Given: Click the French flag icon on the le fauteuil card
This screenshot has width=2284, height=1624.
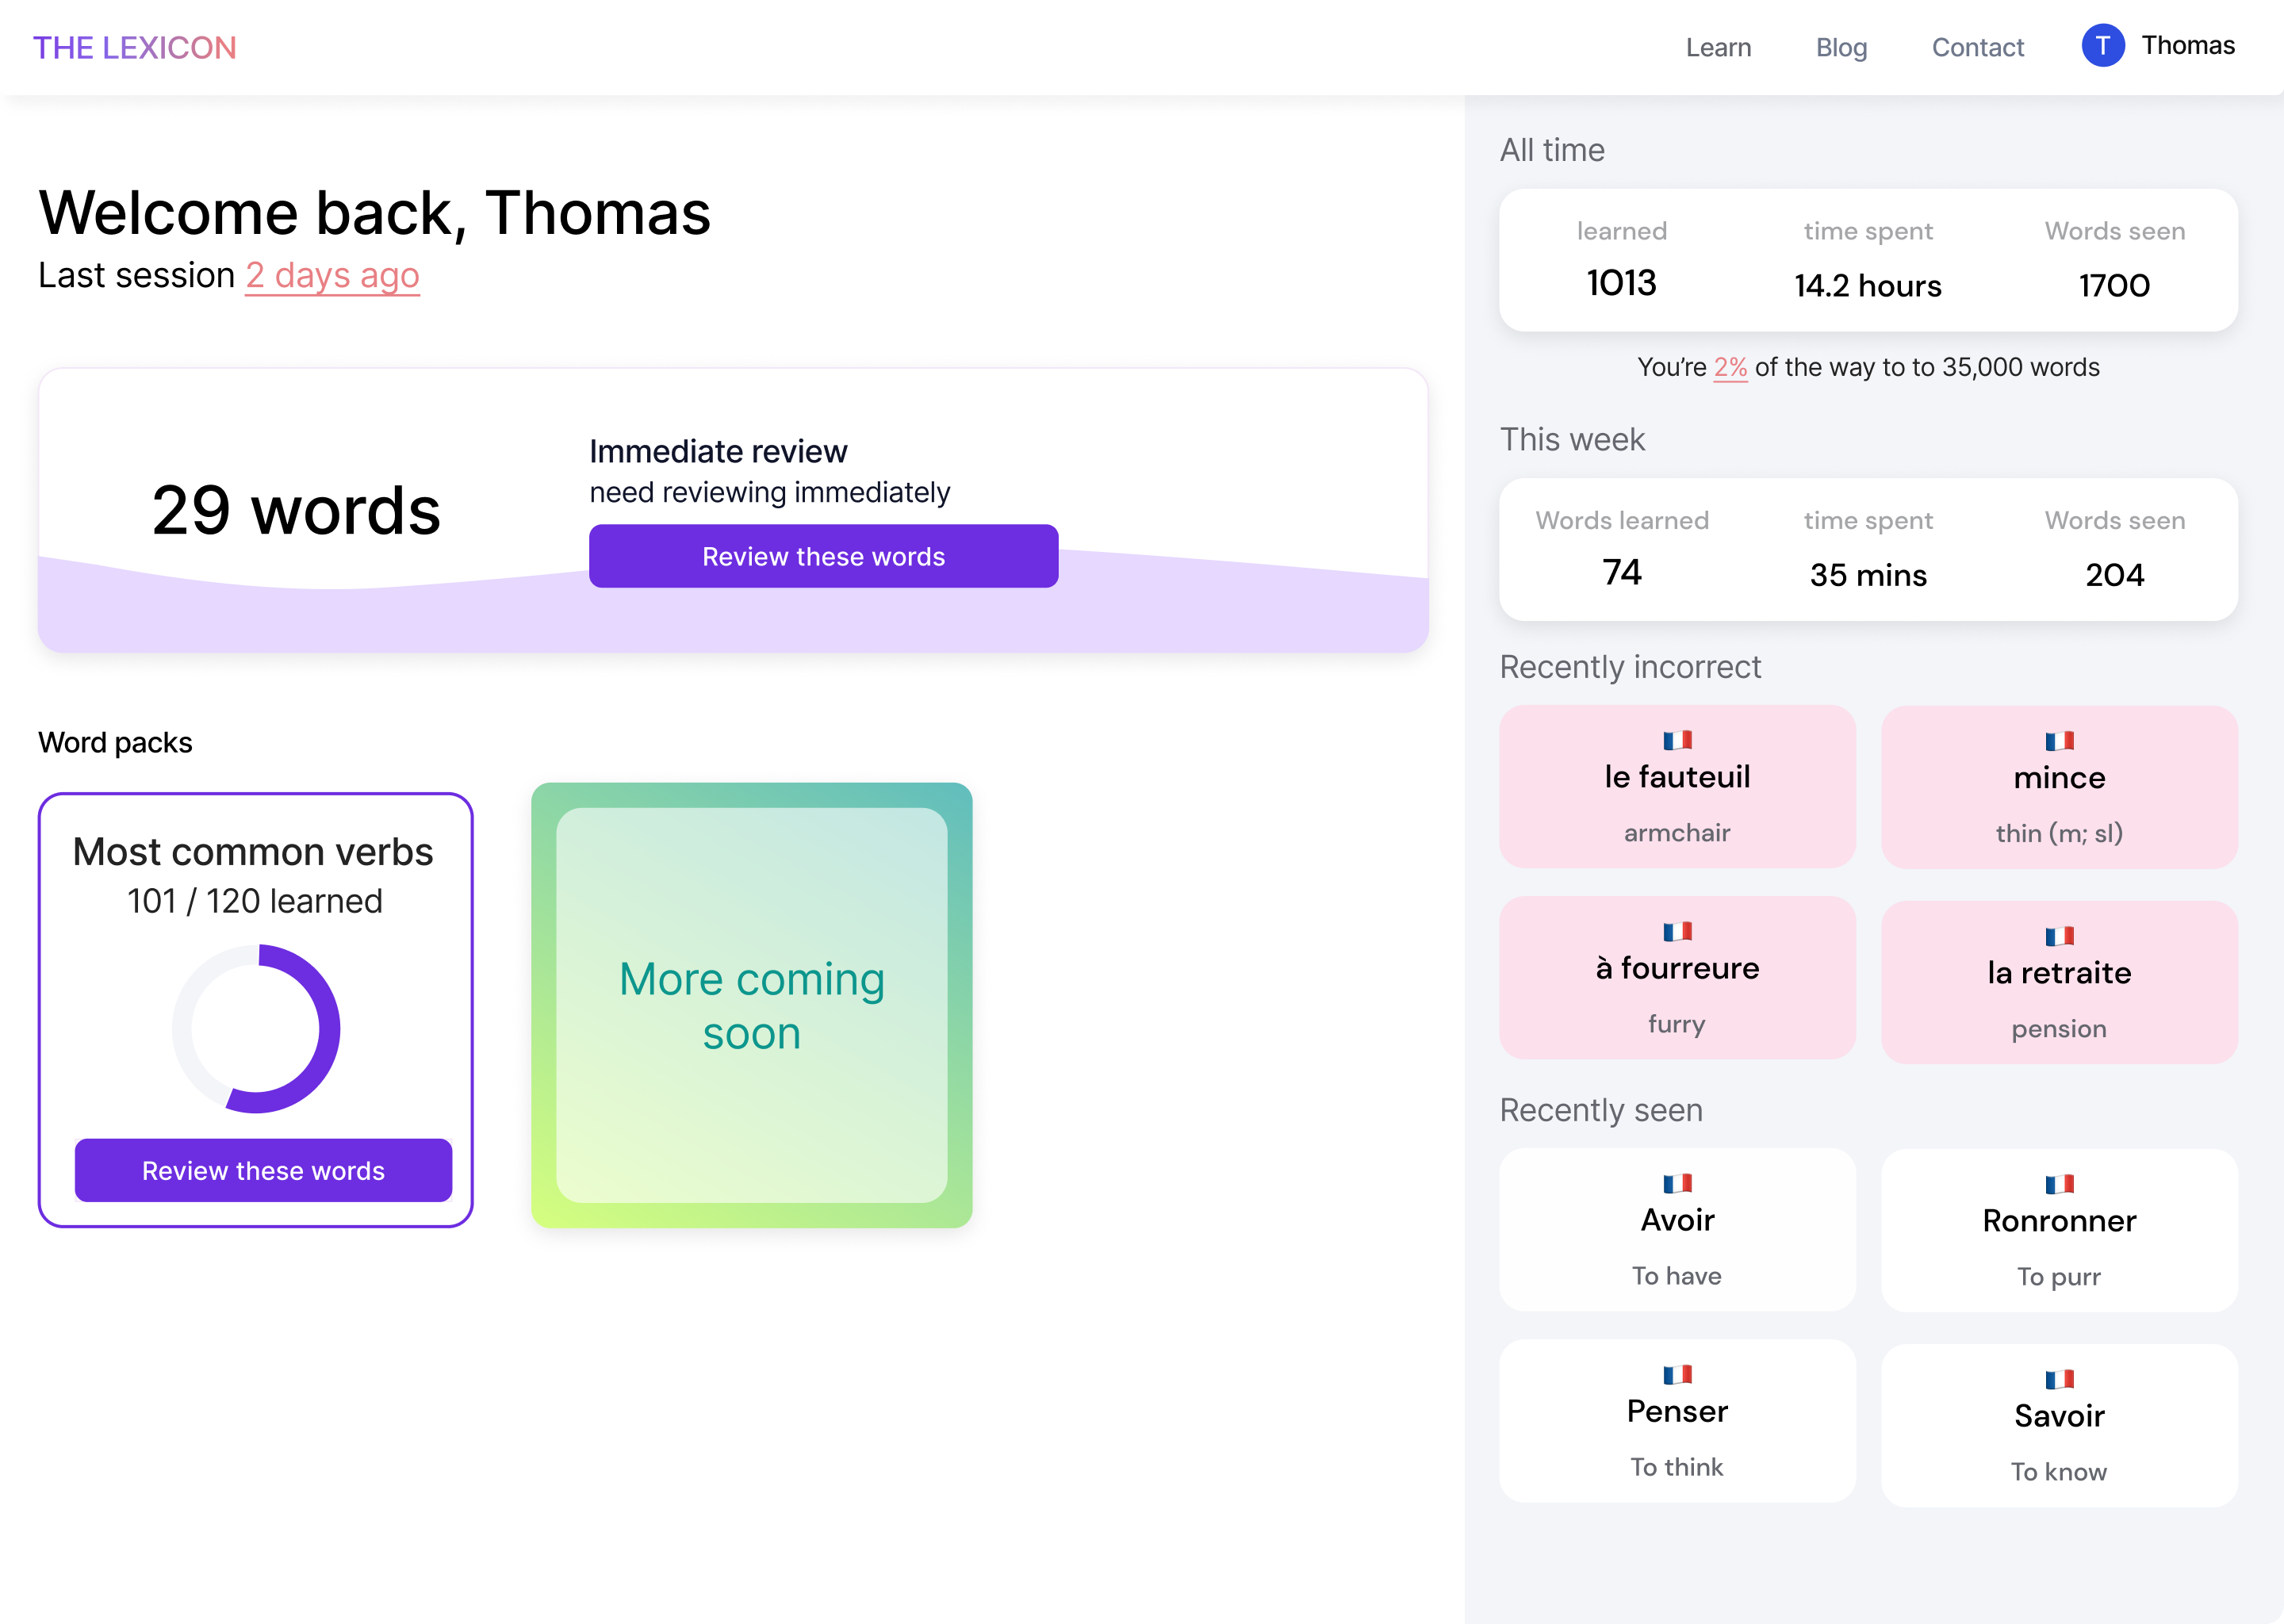Looking at the screenshot, I should [x=1678, y=738].
